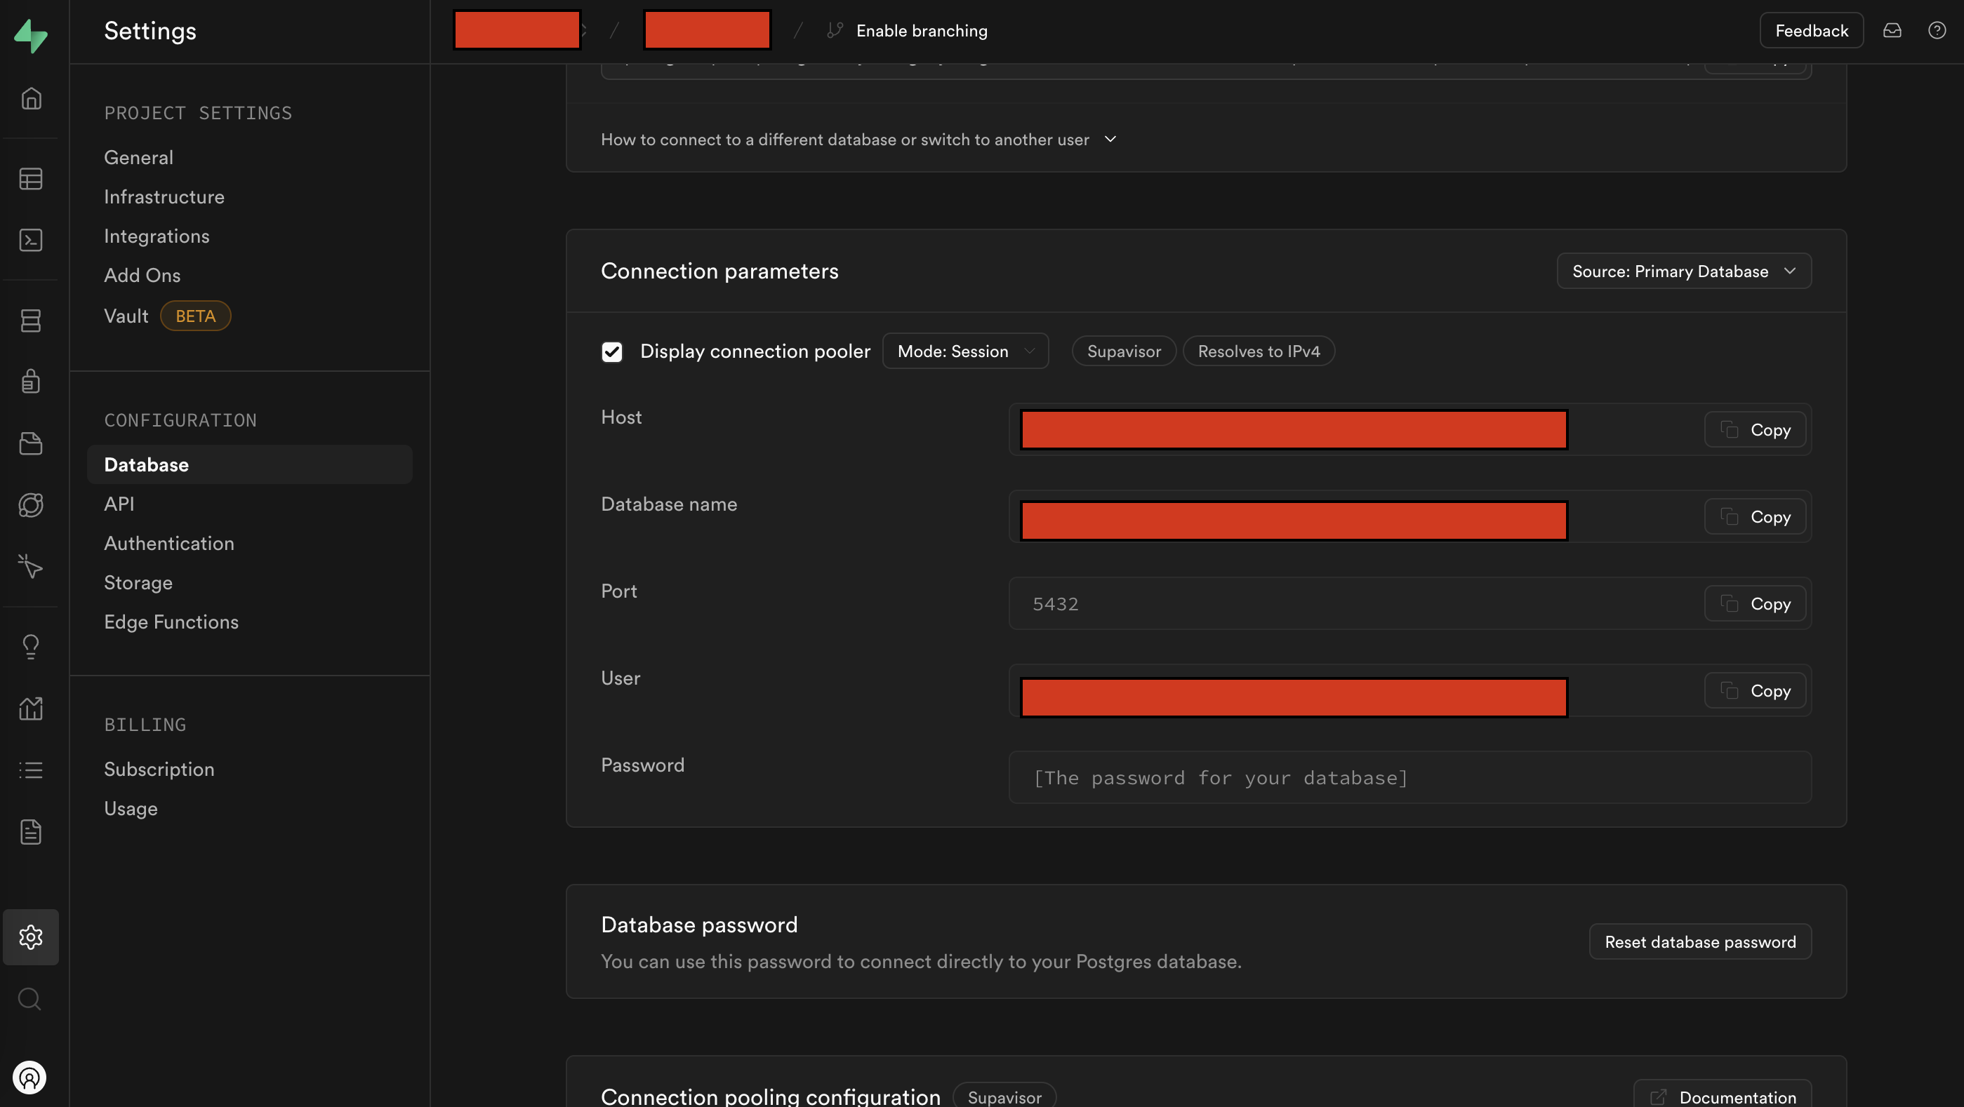Go to API configuration settings
This screenshot has height=1107, width=1964.
[119, 504]
